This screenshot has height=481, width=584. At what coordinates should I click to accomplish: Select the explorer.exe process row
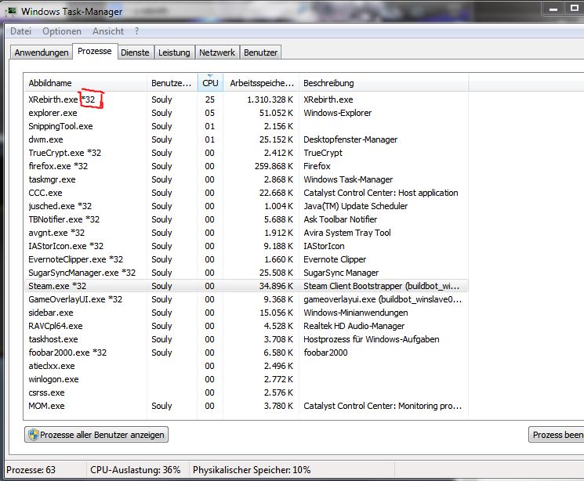pyautogui.click(x=246, y=113)
